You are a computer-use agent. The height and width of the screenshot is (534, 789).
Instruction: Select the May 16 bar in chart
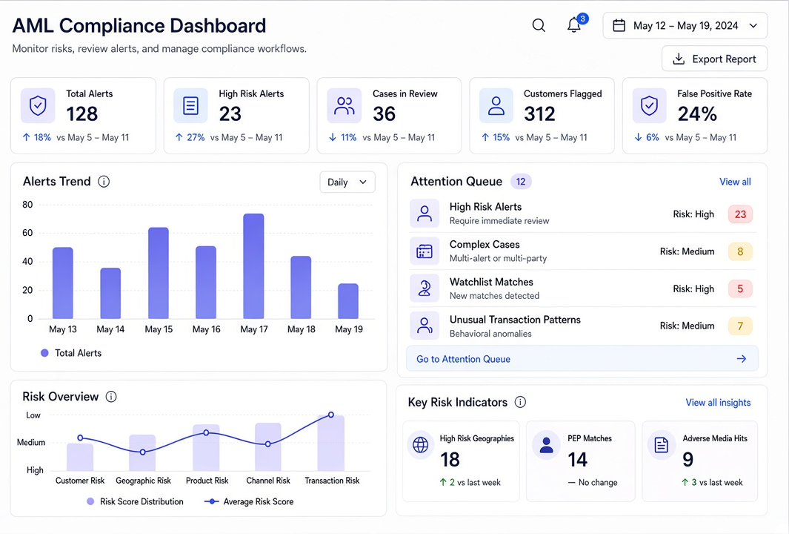pyautogui.click(x=206, y=282)
